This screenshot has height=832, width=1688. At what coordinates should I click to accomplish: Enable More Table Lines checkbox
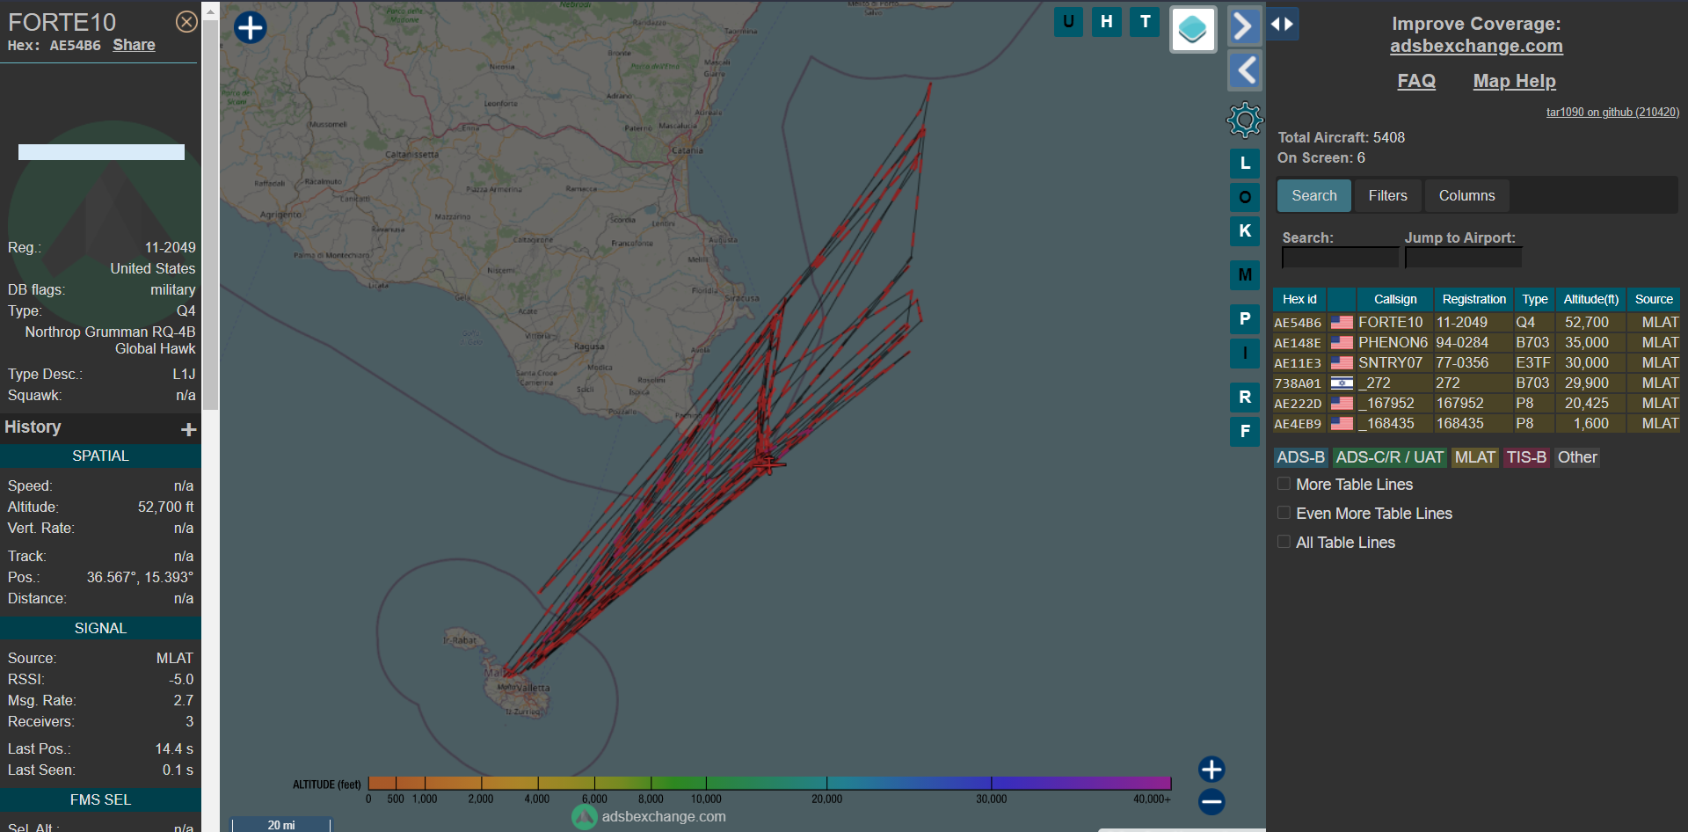pyautogui.click(x=1284, y=484)
